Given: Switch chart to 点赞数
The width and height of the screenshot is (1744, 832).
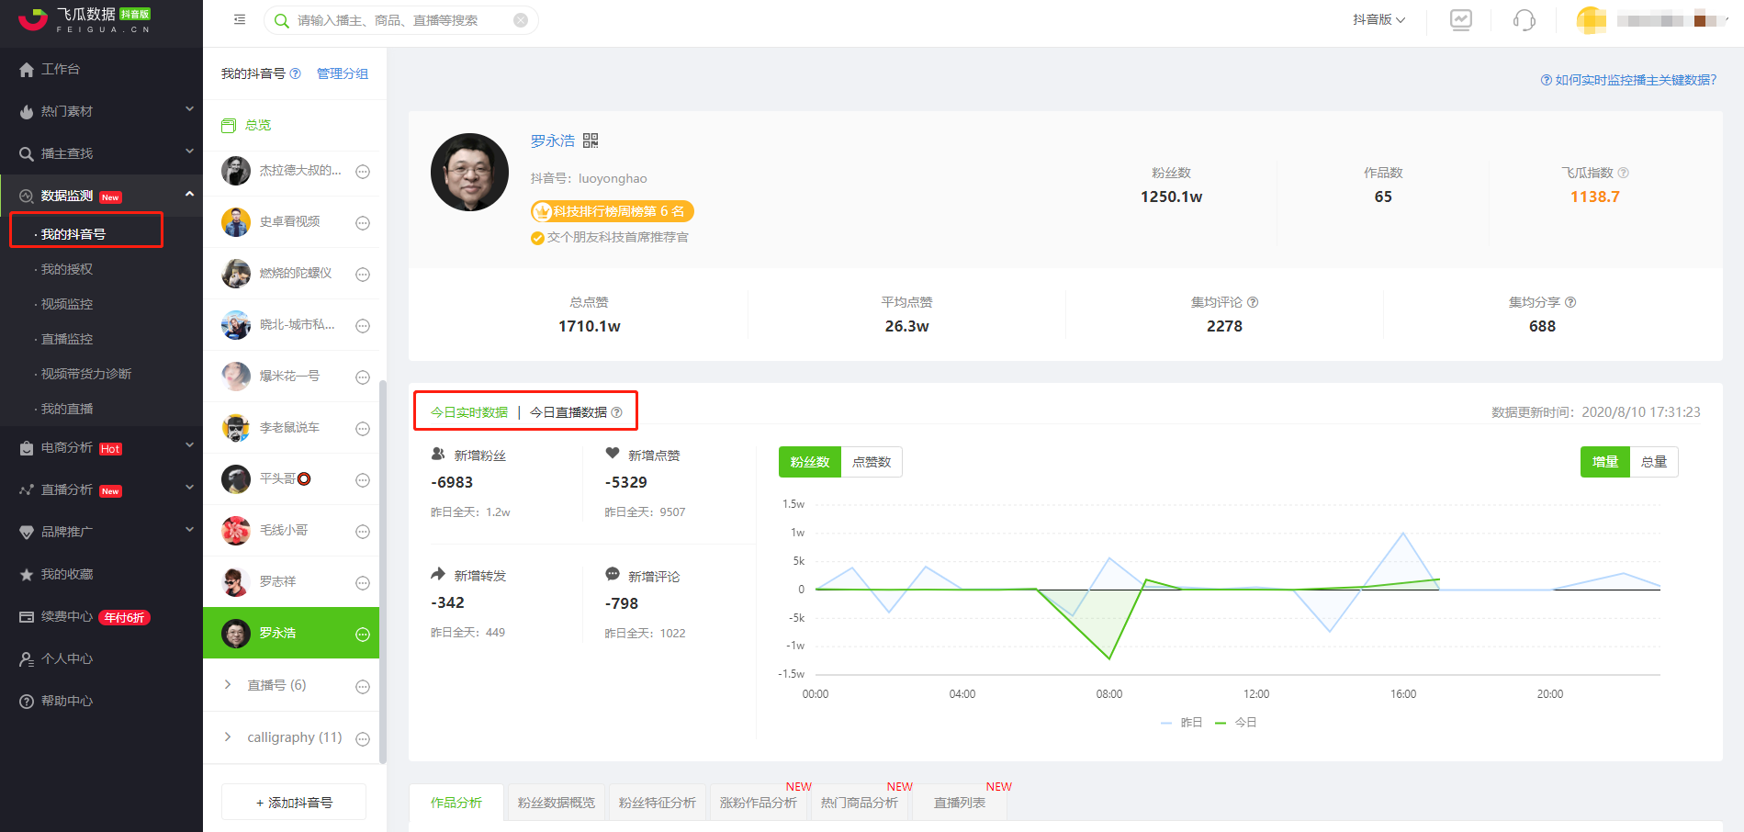Looking at the screenshot, I should pos(872,462).
